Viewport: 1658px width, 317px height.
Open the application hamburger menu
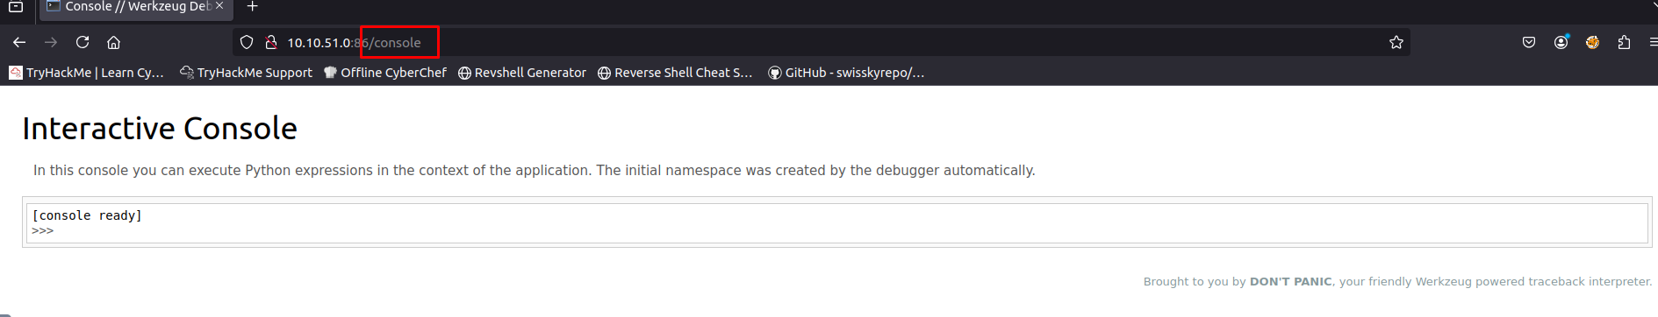[1653, 42]
